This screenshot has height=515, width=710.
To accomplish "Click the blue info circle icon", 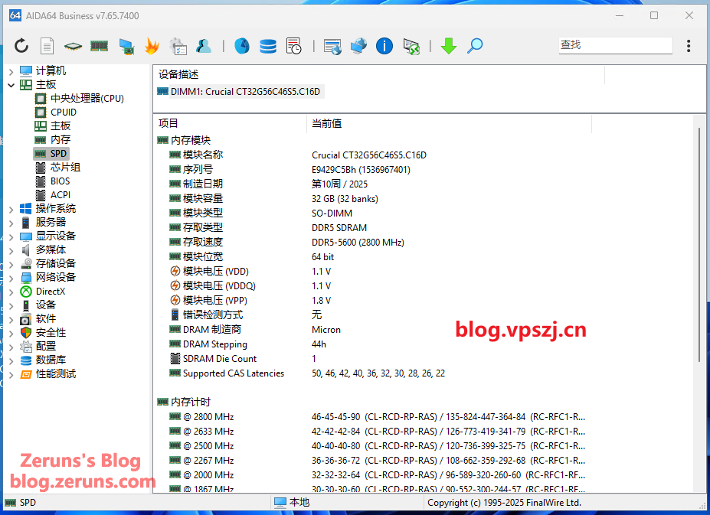I will (x=384, y=46).
